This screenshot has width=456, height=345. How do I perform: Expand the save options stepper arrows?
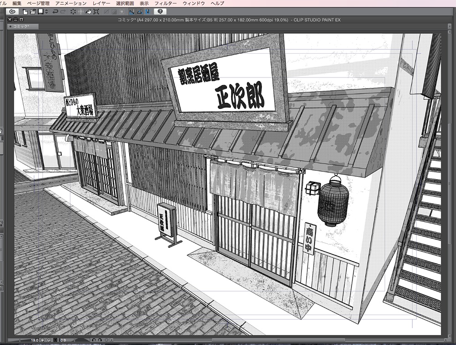pos(47,12)
